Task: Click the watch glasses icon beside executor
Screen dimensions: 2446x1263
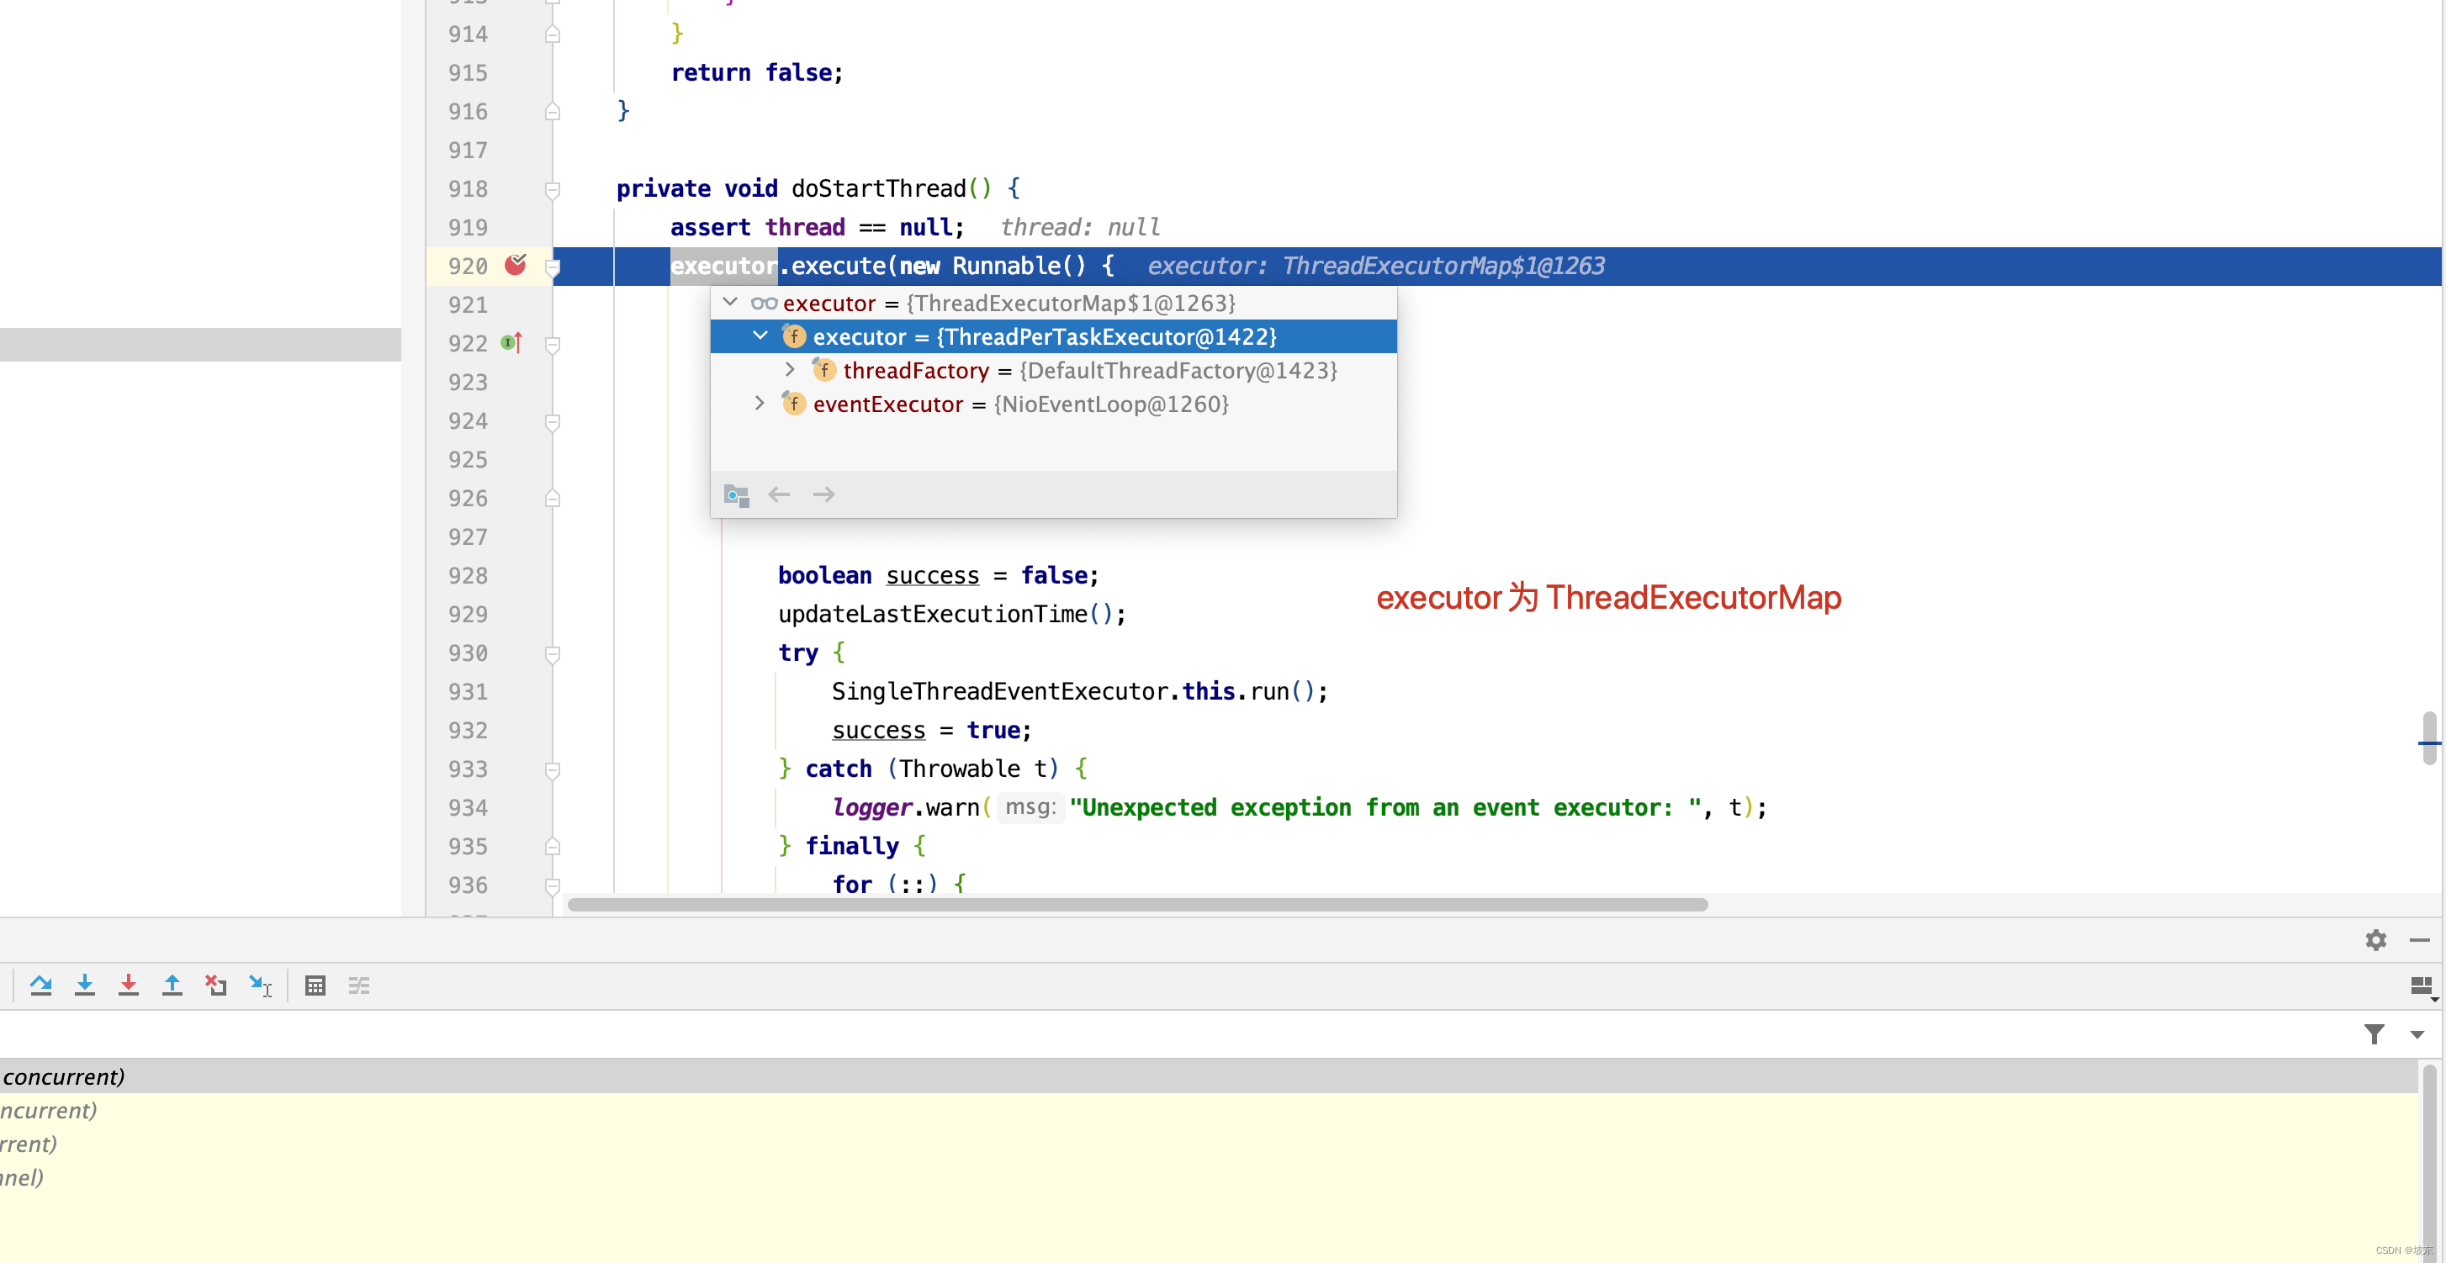Action: click(765, 303)
